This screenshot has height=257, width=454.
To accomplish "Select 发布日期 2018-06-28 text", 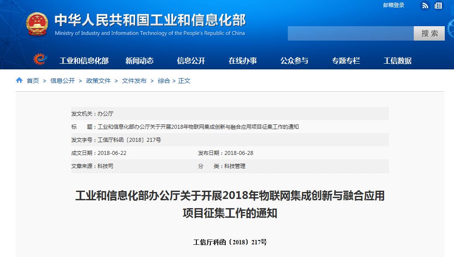I will tap(226, 153).
